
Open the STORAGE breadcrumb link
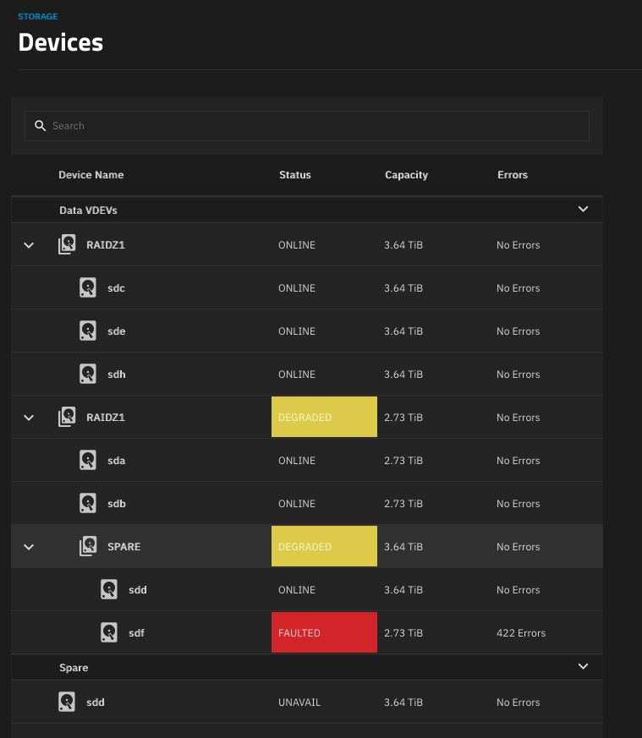pos(38,16)
